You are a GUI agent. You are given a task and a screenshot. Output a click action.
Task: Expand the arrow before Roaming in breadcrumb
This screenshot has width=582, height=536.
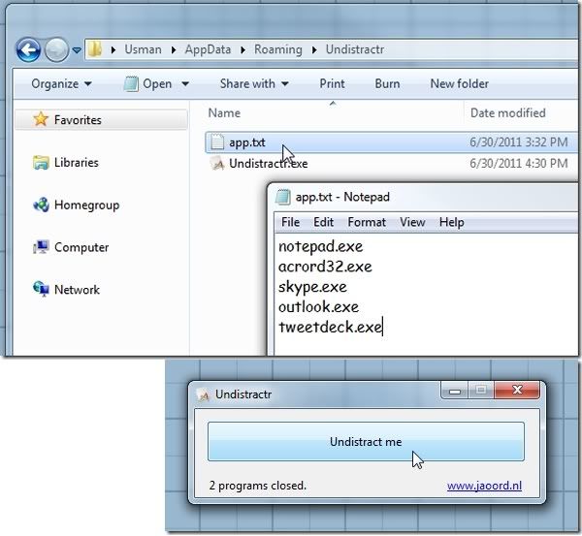[242, 49]
